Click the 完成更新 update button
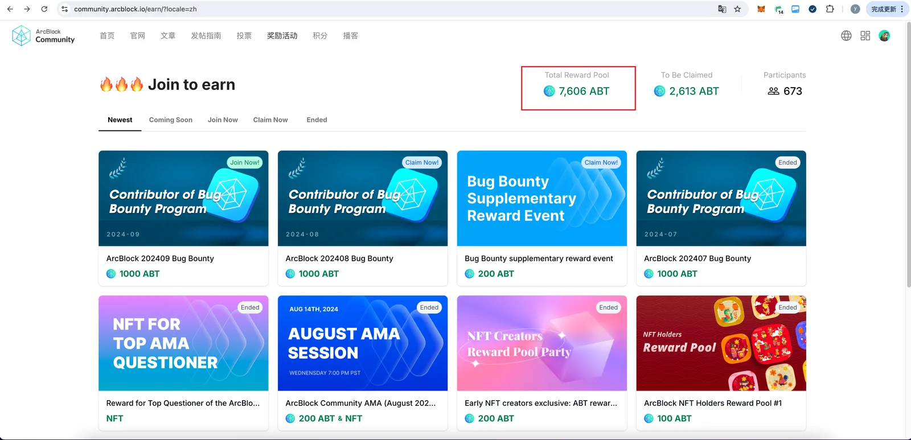Image resolution: width=911 pixels, height=440 pixels. coord(884,9)
